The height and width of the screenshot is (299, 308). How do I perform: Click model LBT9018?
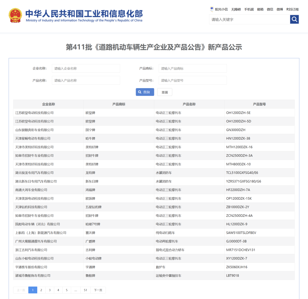pos(232,276)
